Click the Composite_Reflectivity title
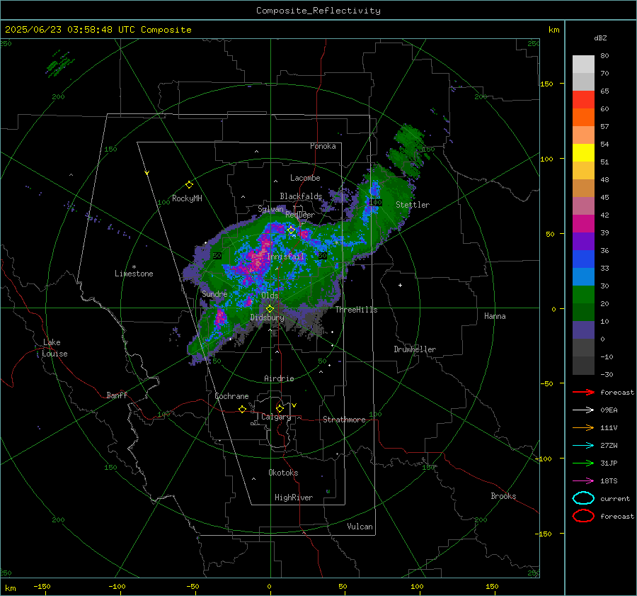Image resolution: width=637 pixels, height=596 pixels. (x=318, y=11)
